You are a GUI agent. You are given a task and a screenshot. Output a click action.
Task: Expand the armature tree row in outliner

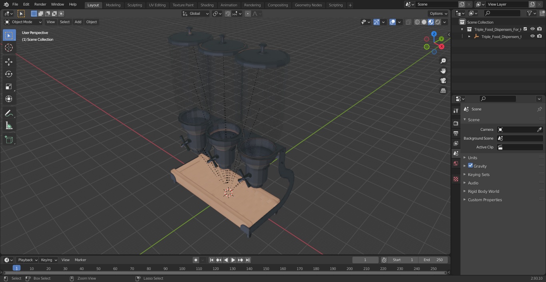(x=469, y=36)
